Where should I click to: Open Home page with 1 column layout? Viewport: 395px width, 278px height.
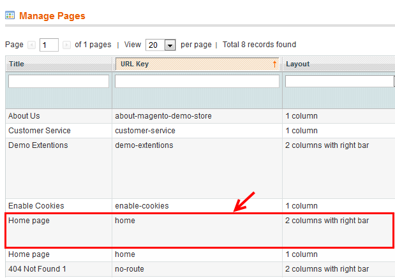[200, 254]
